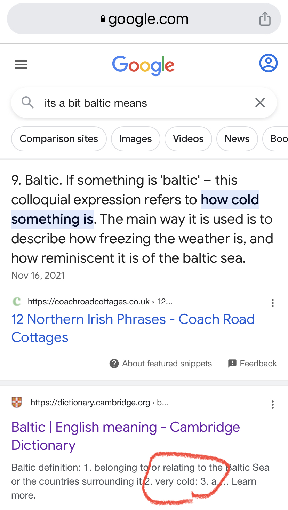This screenshot has width=288, height=510.
Task: Open the About featured snippets help icon
Action: [x=114, y=364]
